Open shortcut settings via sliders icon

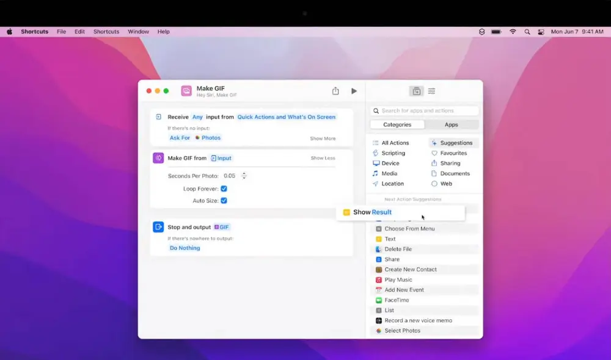[x=431, y=90]
